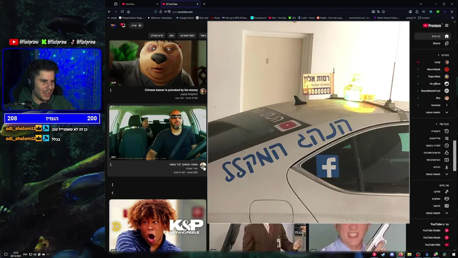The width and height of the screenshot is (458, 258).
Task: Open the nutty subscription channel
Action: coord(432,62)
